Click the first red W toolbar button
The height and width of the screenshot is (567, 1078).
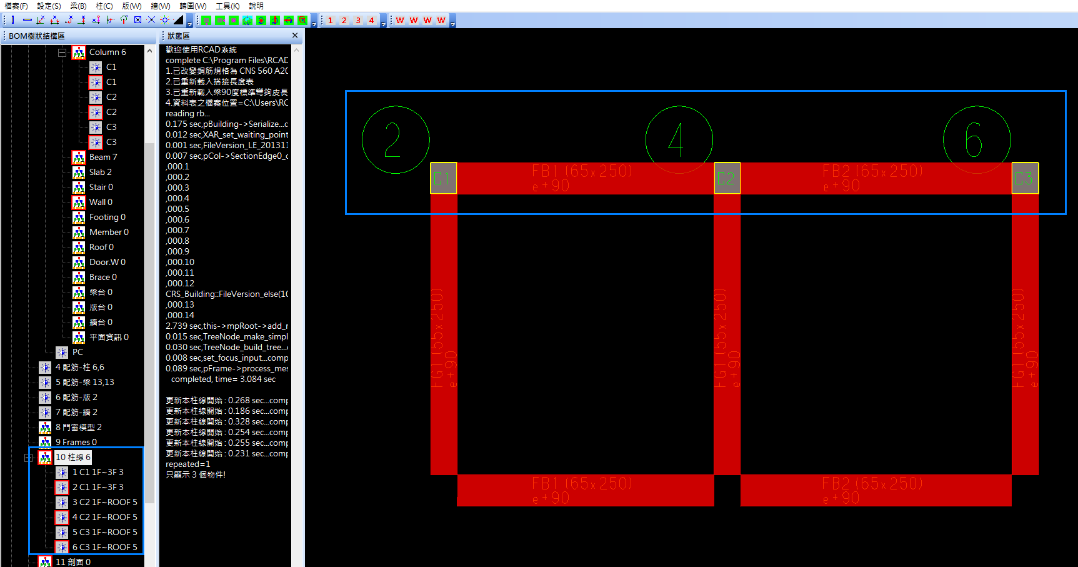[400, 21]
